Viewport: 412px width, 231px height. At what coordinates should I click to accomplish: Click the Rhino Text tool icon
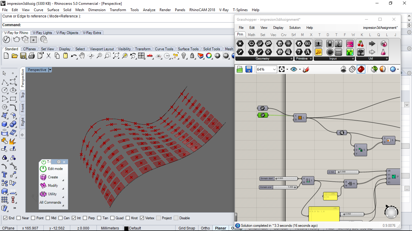coord(5,174)
